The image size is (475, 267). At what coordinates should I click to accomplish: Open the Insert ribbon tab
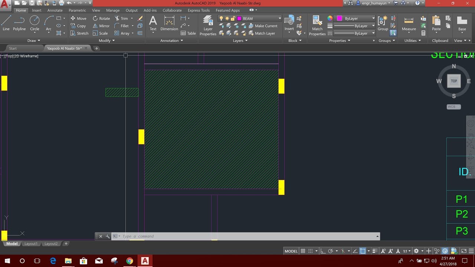point(37,10)
